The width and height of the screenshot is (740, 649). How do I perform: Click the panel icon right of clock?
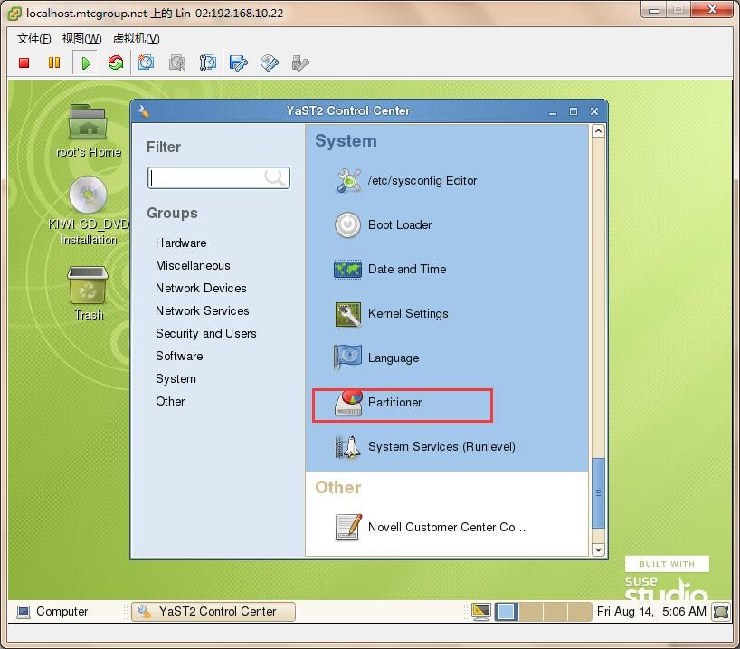click(x=721, y=612)
